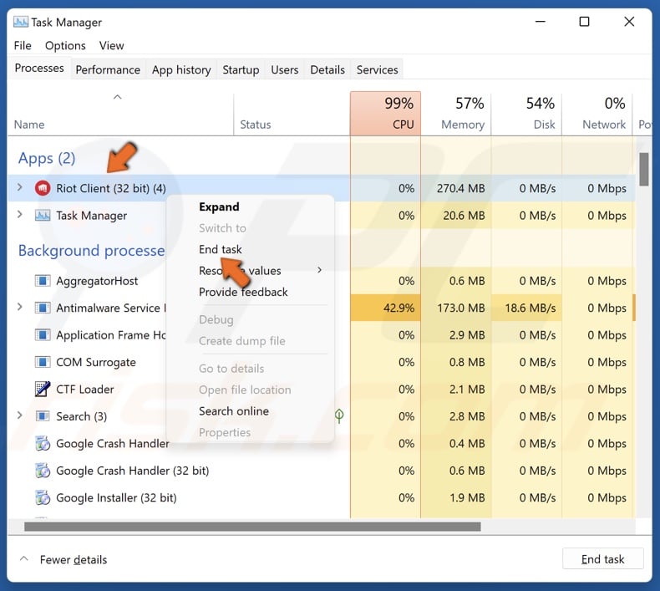Click the Task Manager row icon

click(x=43, y=216)
